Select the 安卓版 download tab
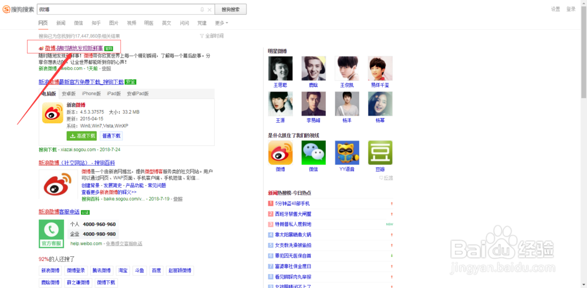Screen dimensions: 587x288 point(69,94)
